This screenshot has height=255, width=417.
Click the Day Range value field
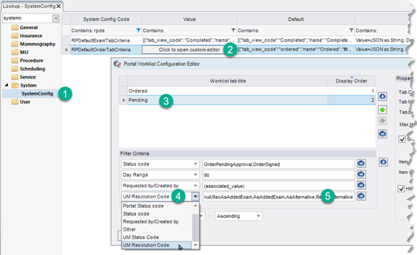coord(278,175)
